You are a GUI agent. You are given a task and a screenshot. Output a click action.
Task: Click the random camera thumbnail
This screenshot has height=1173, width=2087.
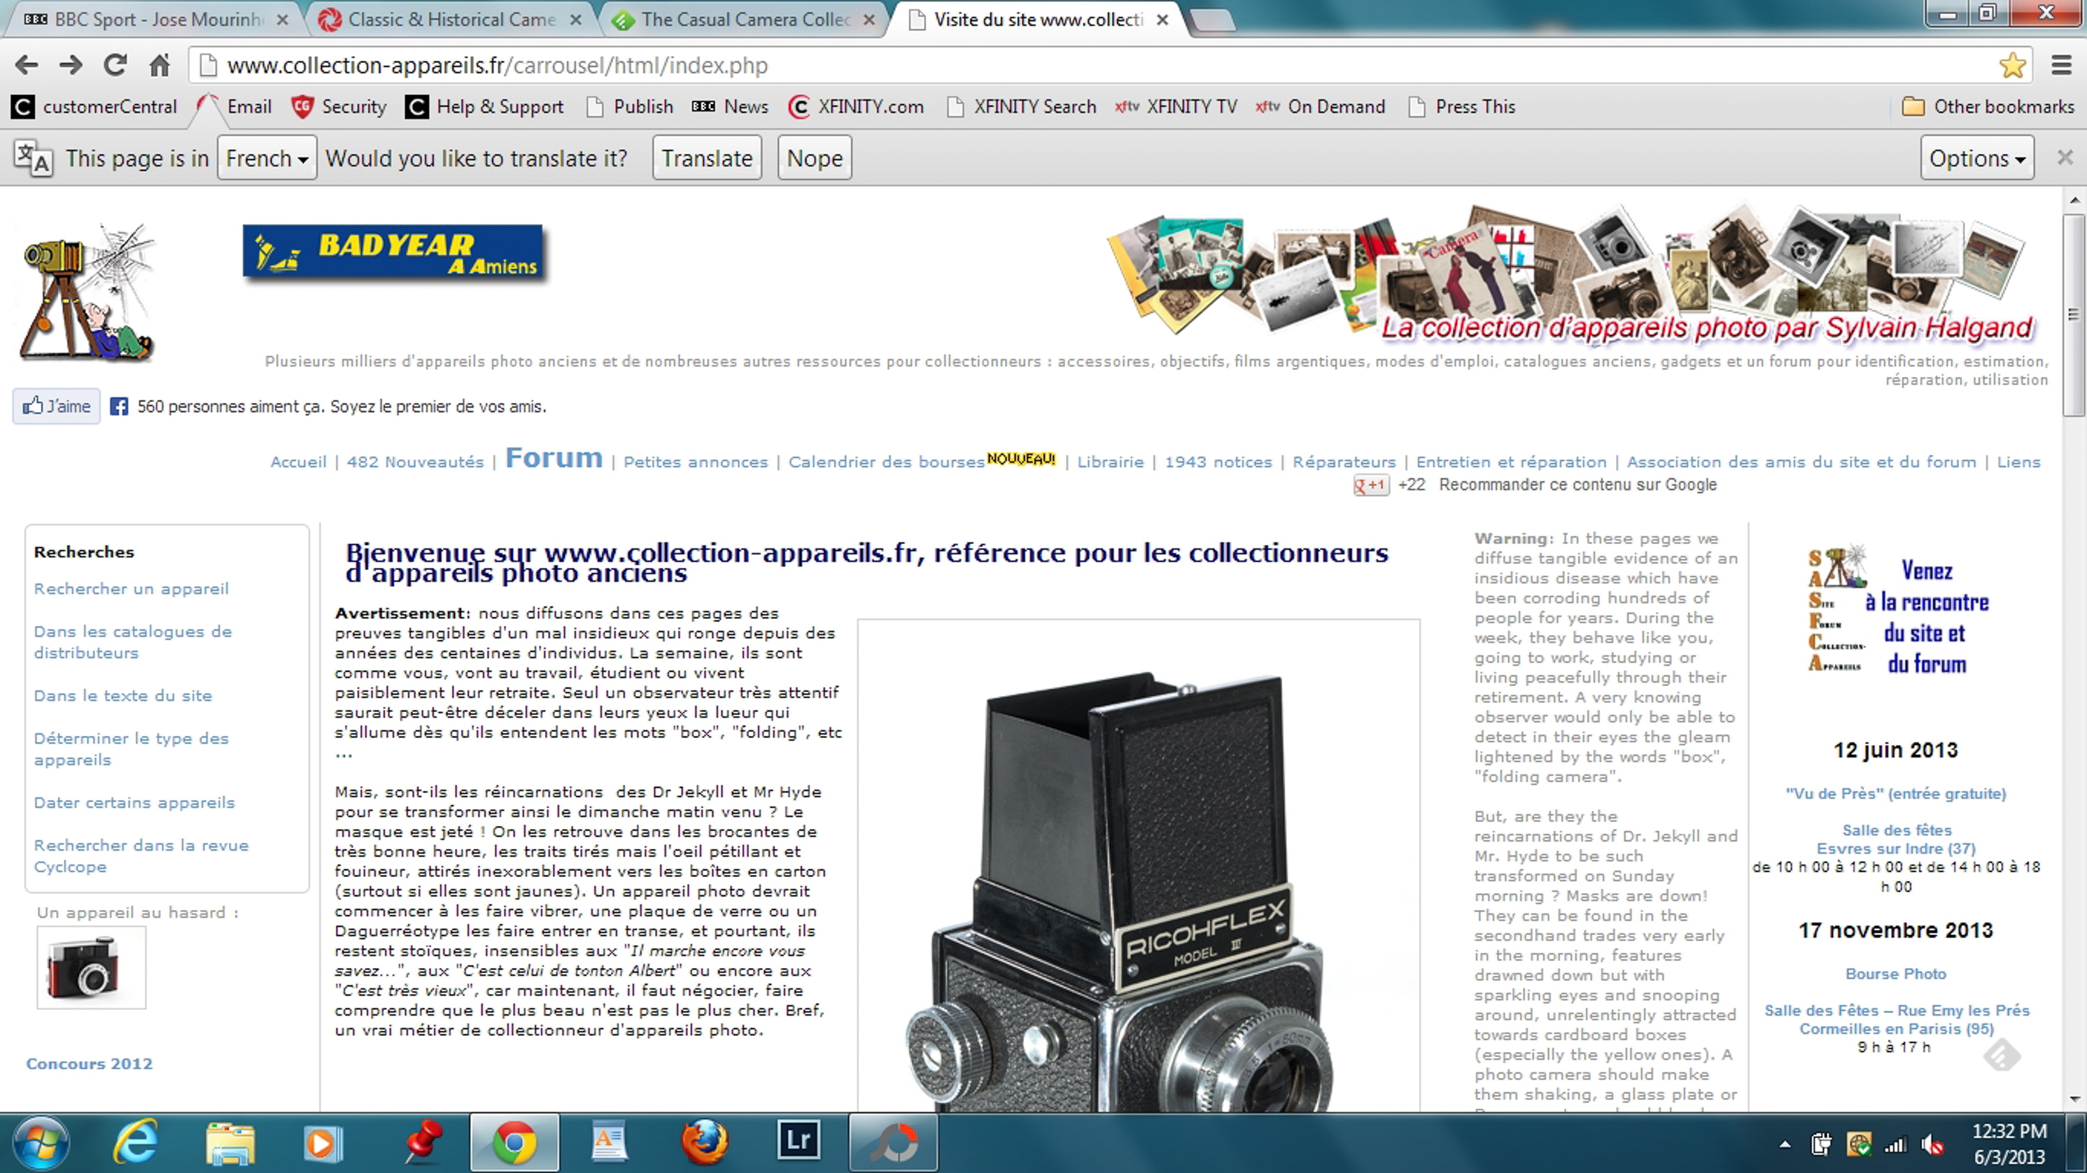[x=91, y=967]
